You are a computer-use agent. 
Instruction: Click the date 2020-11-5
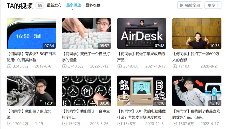pos(154,124)
